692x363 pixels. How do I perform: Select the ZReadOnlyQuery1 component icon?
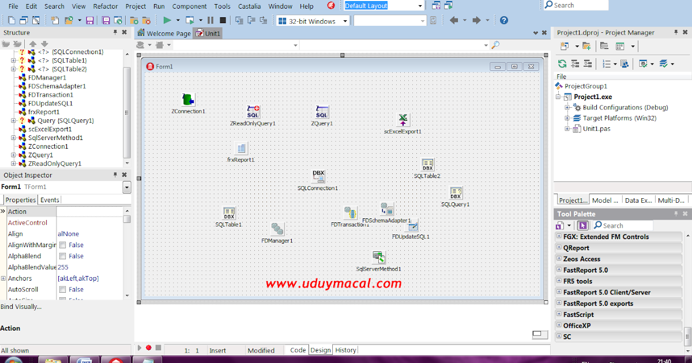tap(253, 112)
